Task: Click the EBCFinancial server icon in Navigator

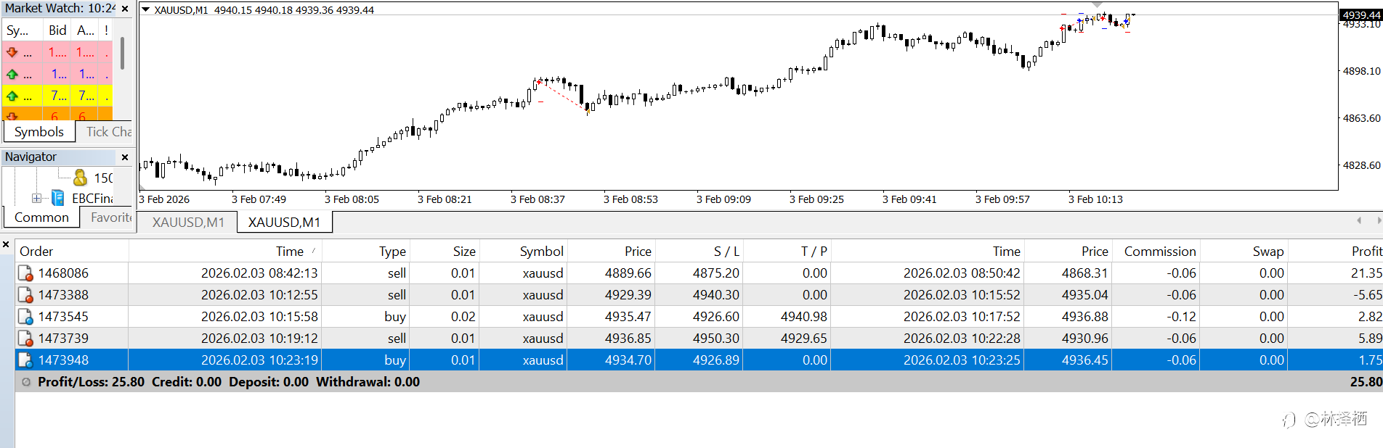Action: 58,198
